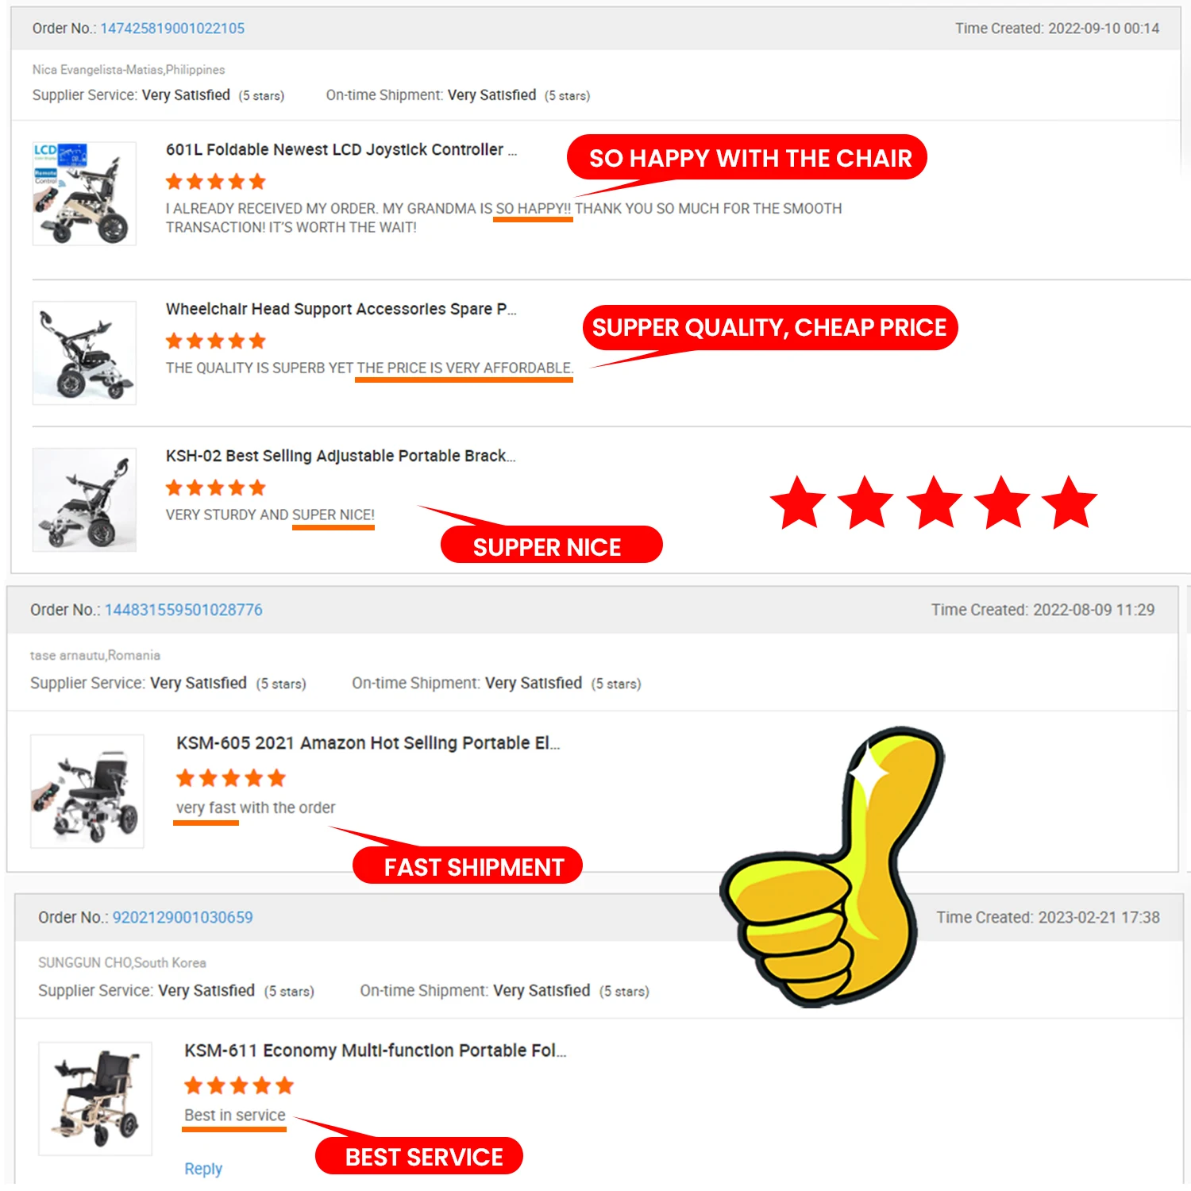Click the yellow thumbs-up graphic

point(832,867)
